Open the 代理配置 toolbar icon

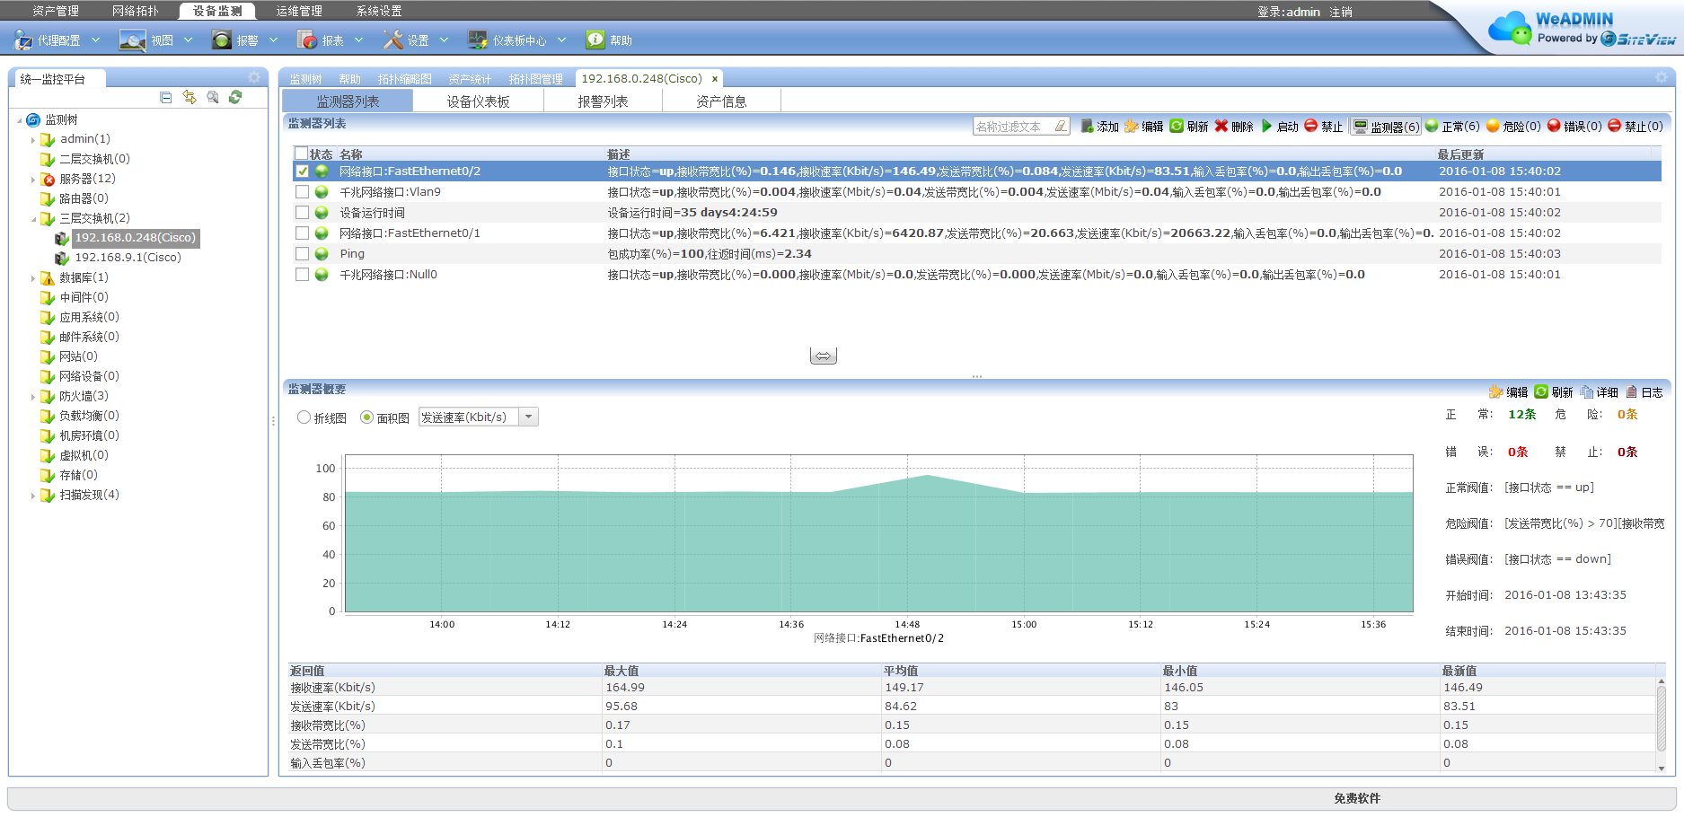click(x=22, y=40)
